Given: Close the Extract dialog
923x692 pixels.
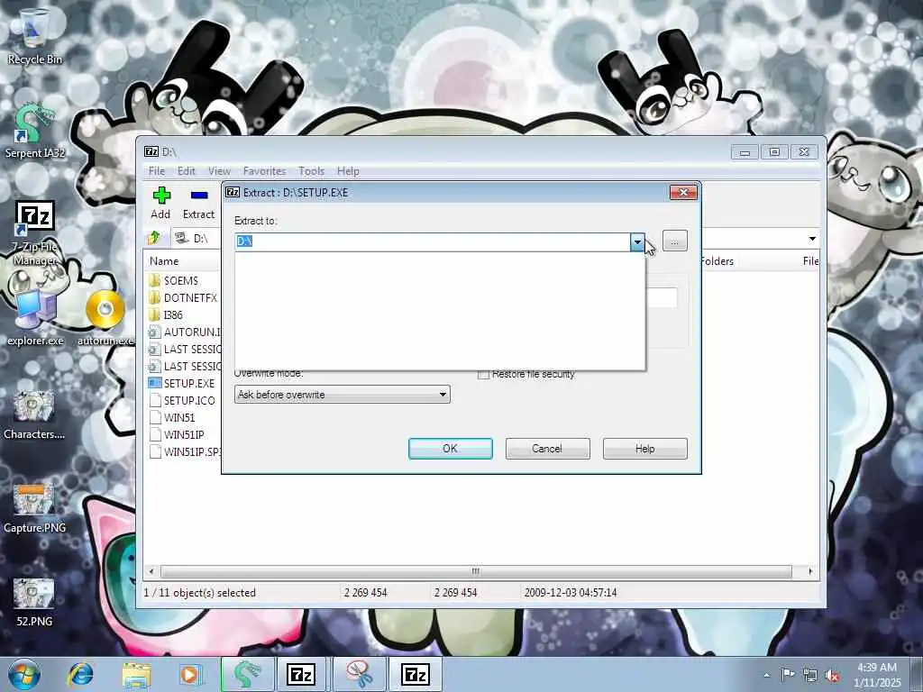Looking at the screenshot, I should point(683,193).
